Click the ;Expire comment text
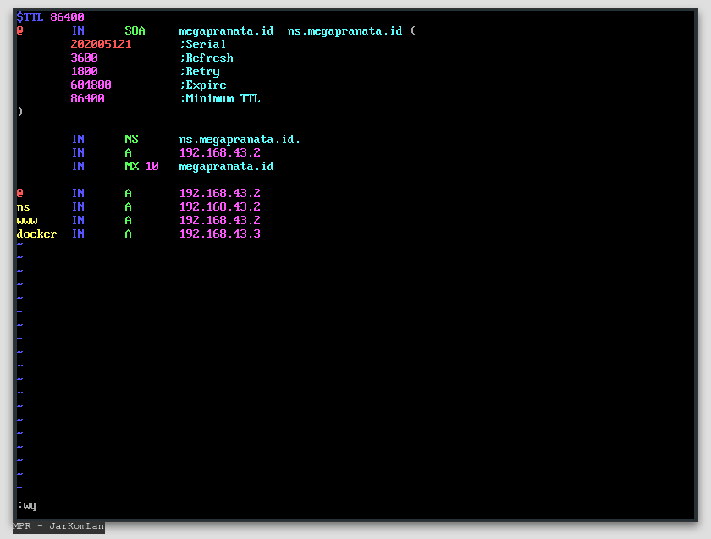The image size is (711, 539). (202, 85)
